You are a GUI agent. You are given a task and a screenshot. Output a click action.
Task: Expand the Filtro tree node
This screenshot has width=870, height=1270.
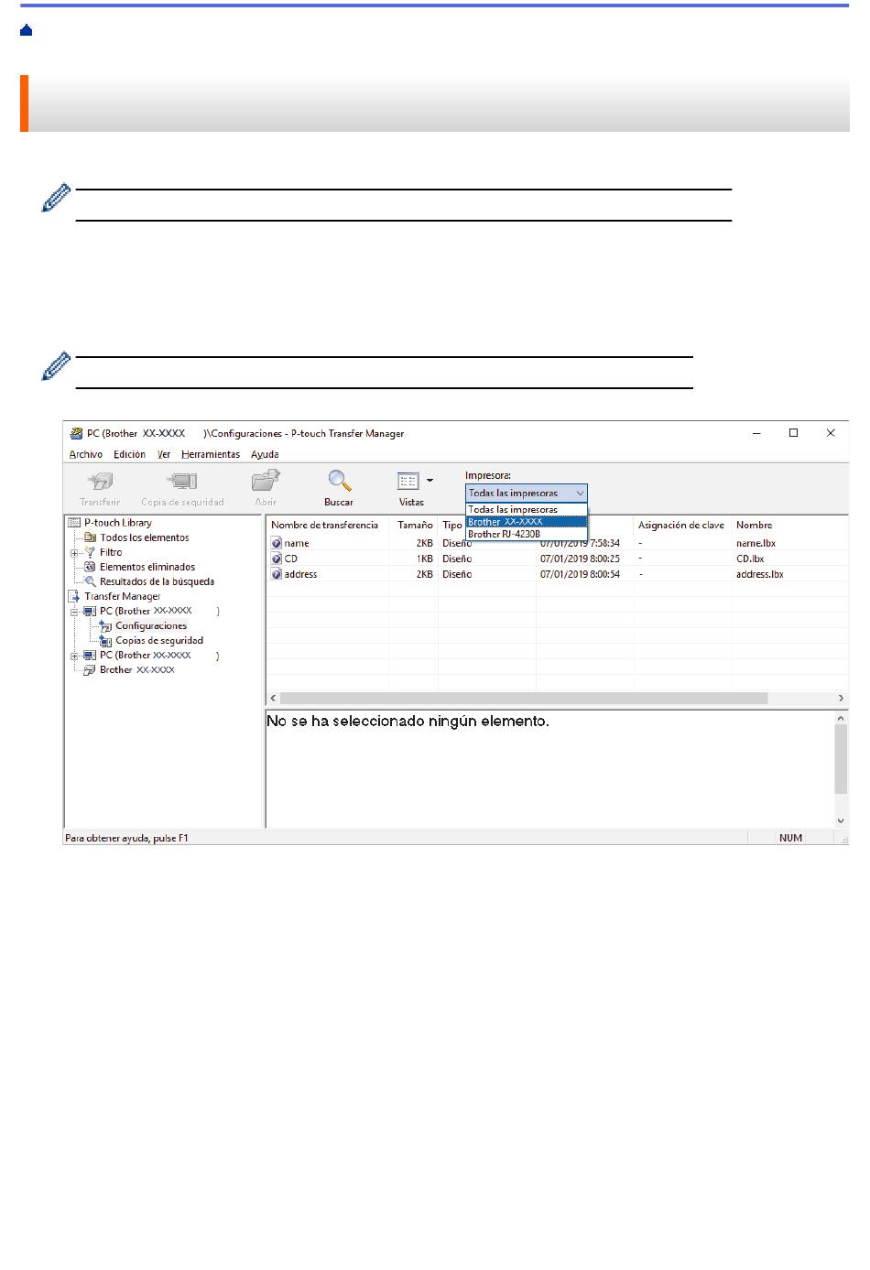(74, 552)
